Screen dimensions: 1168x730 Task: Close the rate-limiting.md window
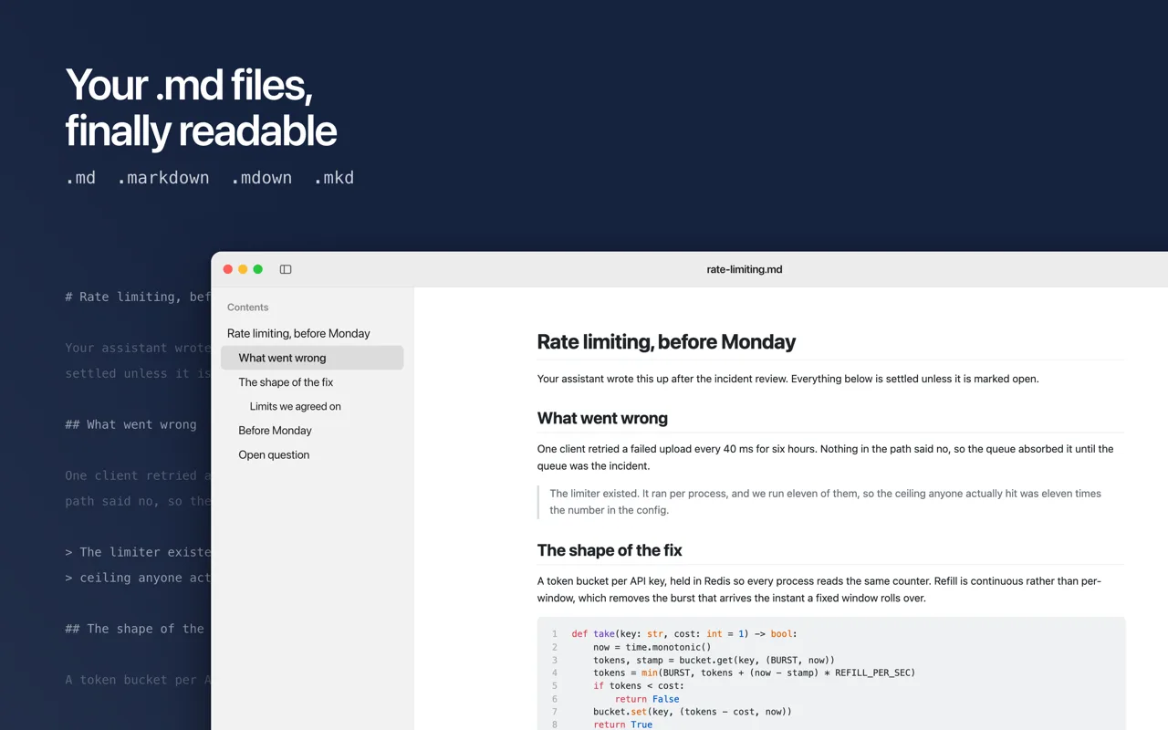[x=228, y=269]
